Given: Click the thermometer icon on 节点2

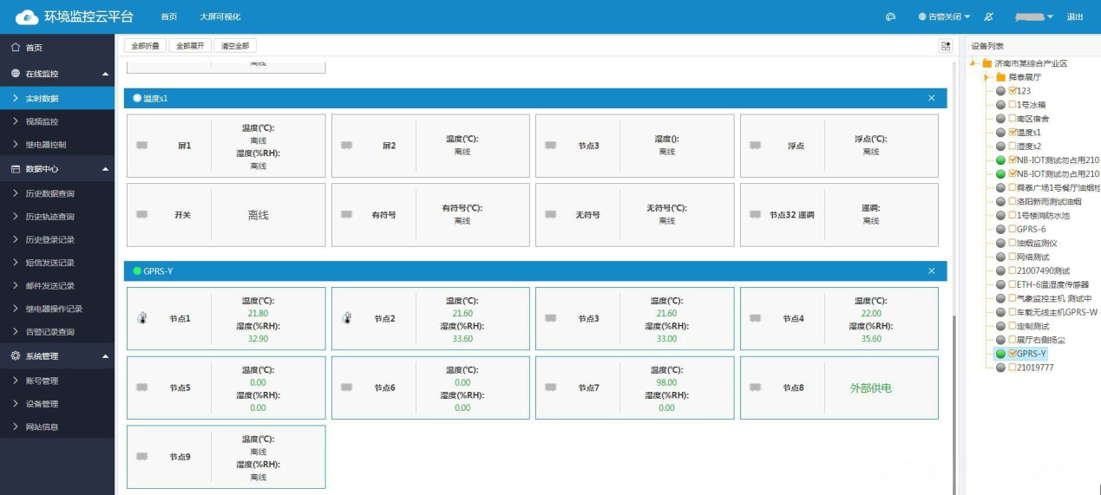Looking at the screenshot, I should pyautogui.click(x=347, y=318).
